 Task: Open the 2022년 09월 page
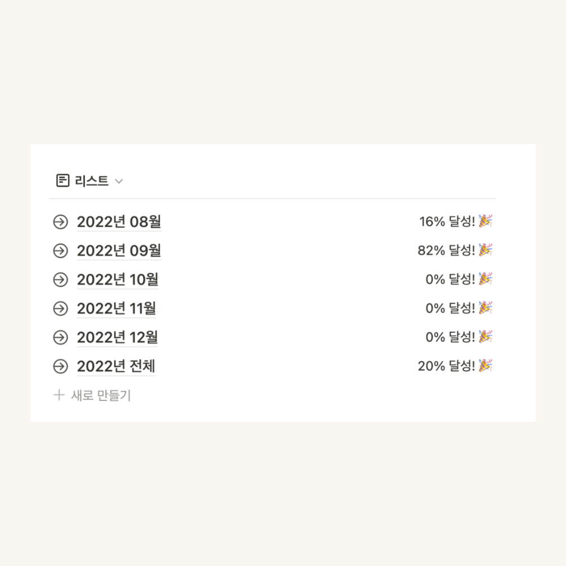[x=119, y=251]
